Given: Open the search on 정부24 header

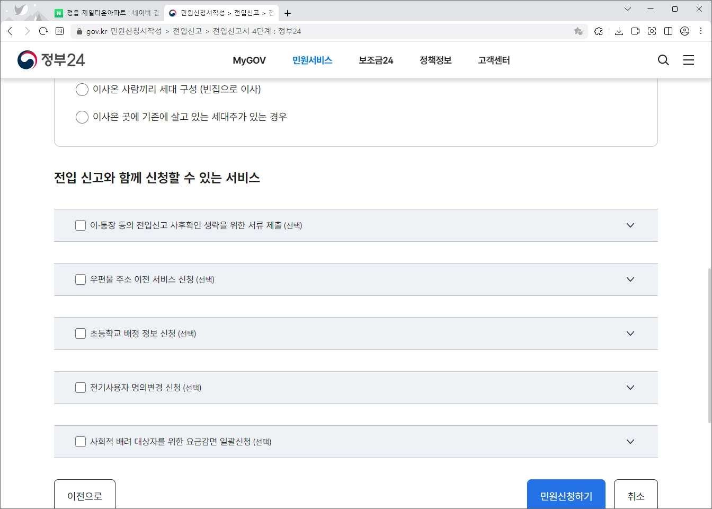Looking at the screenshot, I should 663,60.
